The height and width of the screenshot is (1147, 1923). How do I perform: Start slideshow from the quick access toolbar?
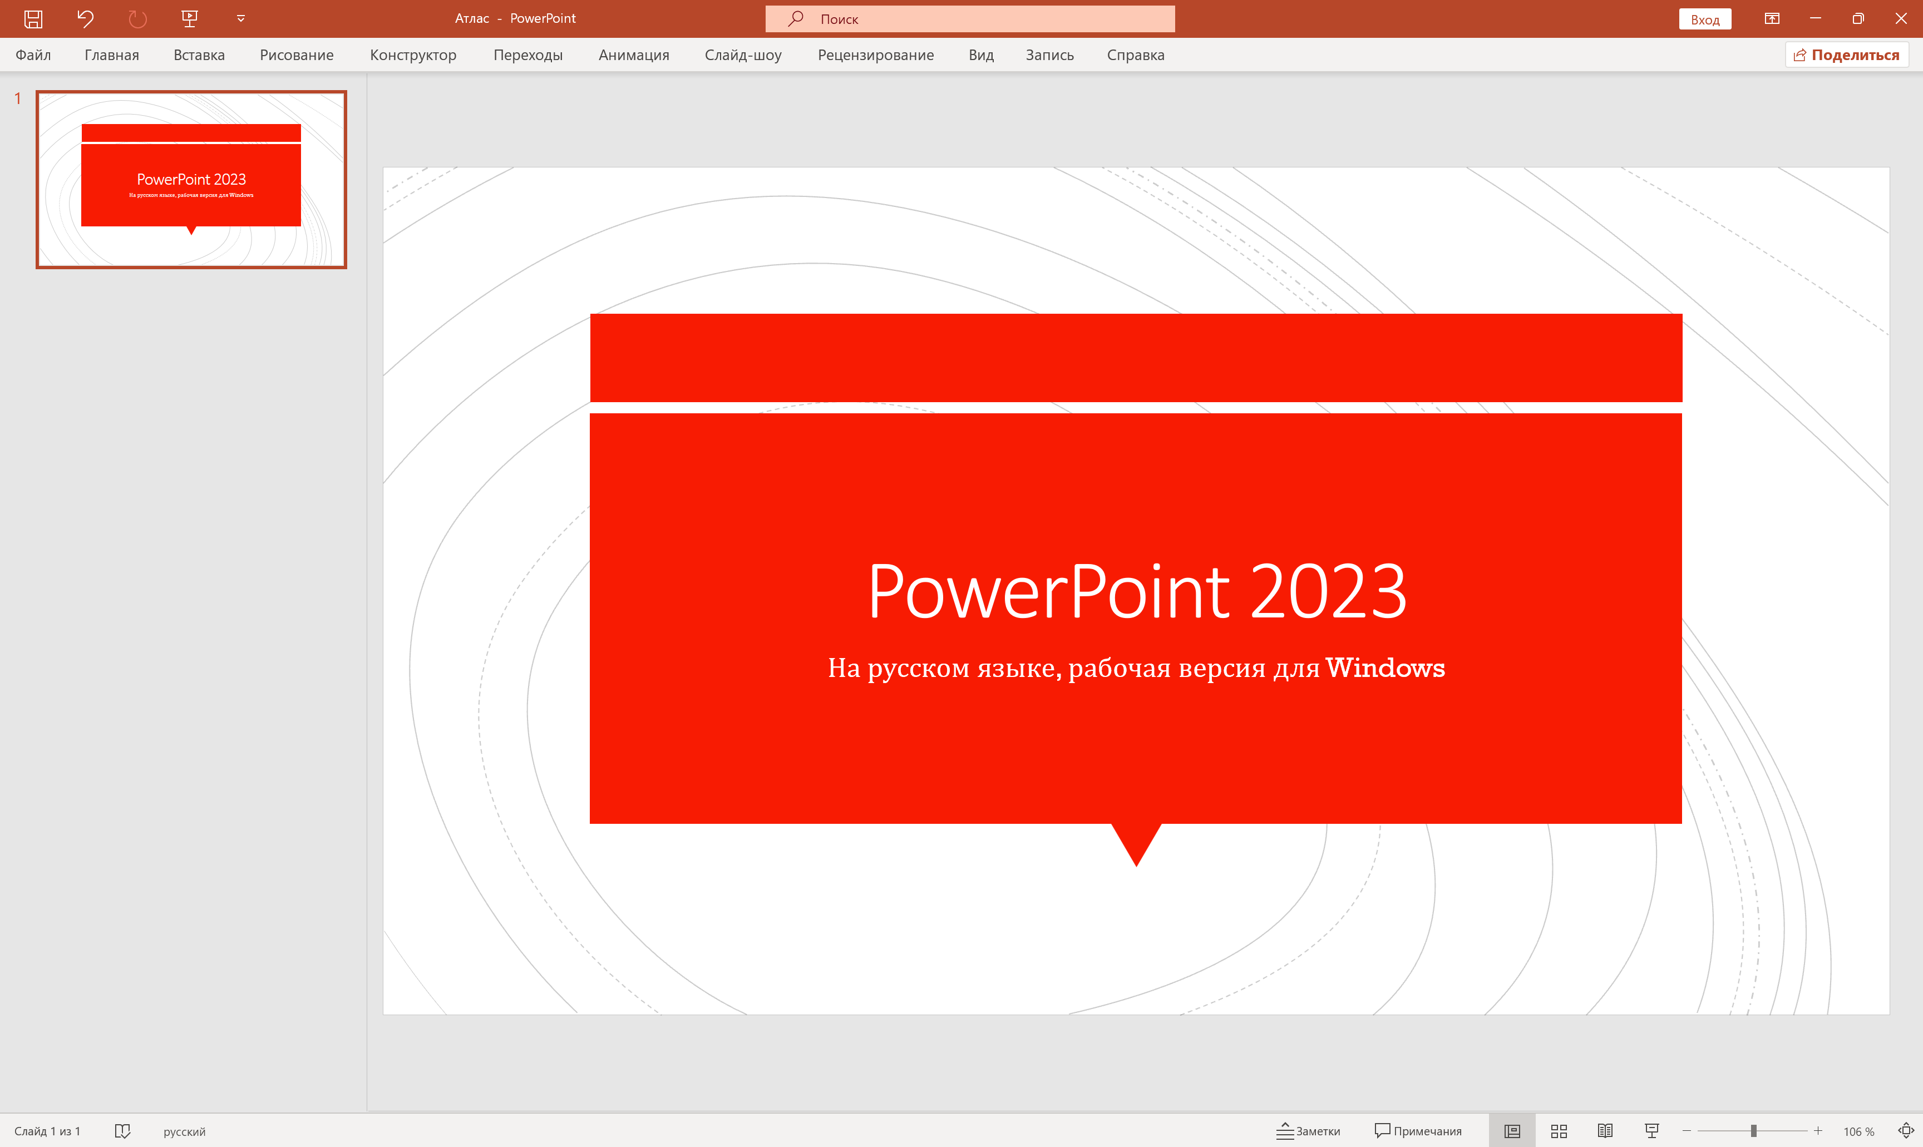[x=189, y=18]
